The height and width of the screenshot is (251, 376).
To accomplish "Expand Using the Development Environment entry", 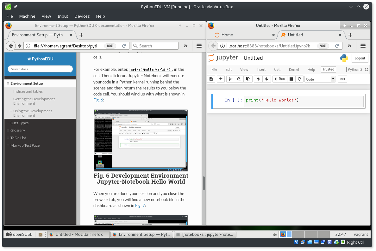I will click(11, 111).
